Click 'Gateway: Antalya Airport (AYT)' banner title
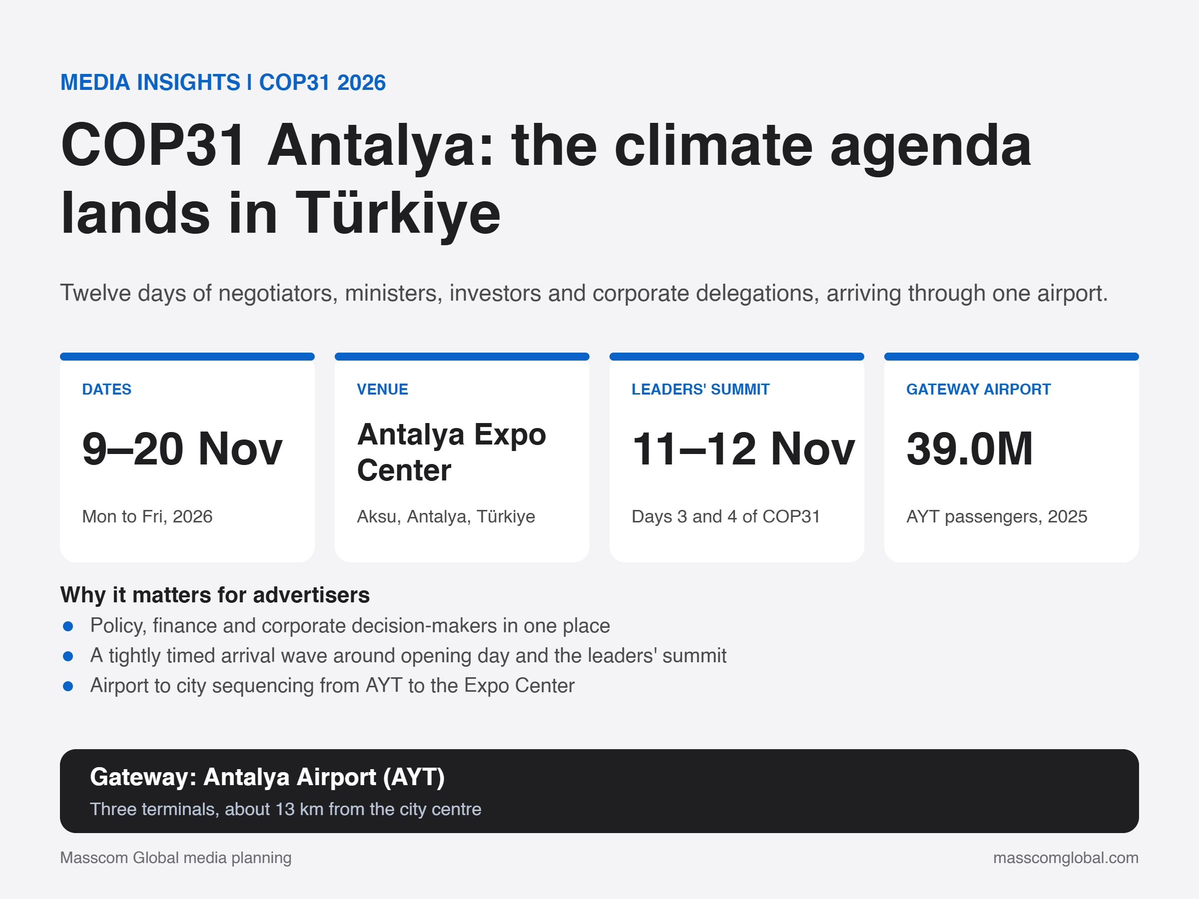Image resolution: width=1199 pixels, height=899 pixels. click(x=267, y=777)
